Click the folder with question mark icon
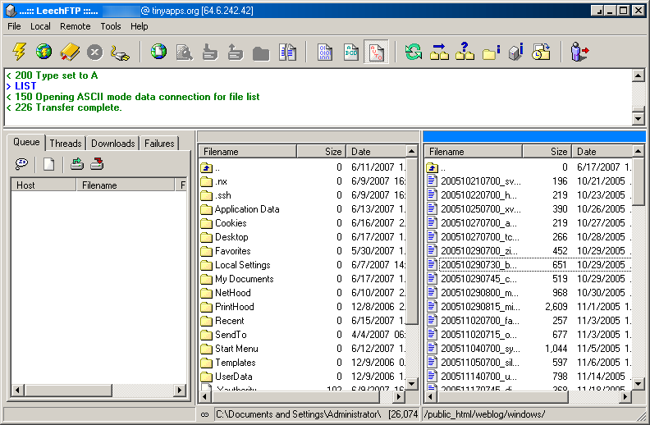The image size is (650, 425). (465, 53)
